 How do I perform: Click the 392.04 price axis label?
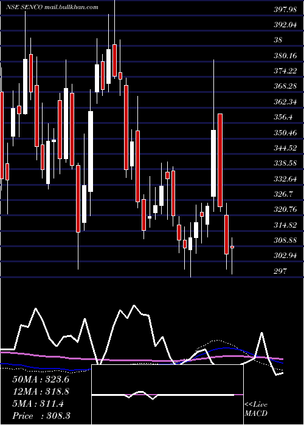(x=285, y=25)
